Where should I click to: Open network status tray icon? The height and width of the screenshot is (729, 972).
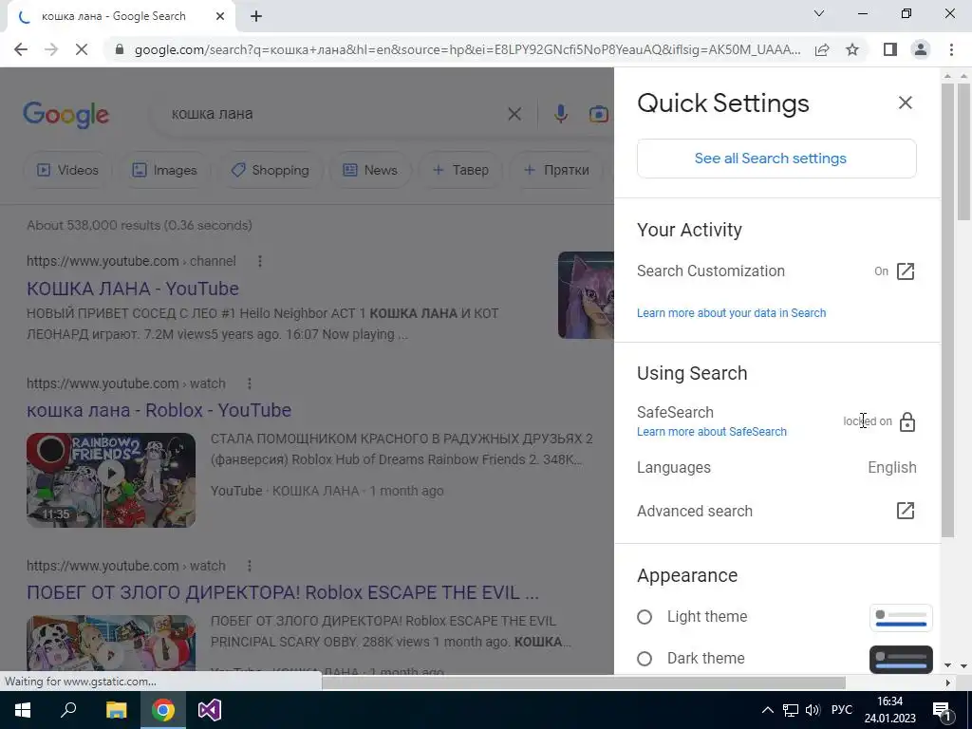coord(791,710)
